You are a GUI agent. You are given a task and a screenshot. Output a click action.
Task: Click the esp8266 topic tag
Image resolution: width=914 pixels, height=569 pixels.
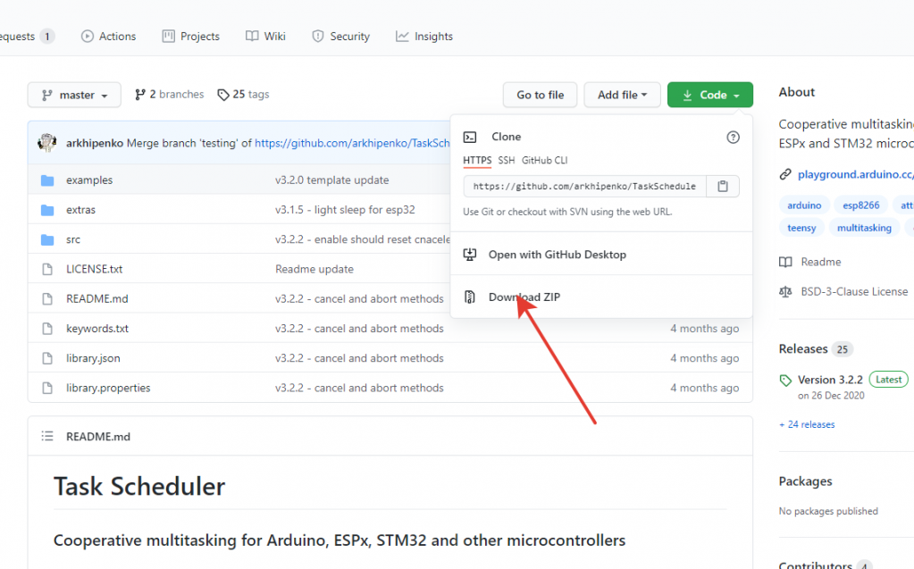coord(861,205)
